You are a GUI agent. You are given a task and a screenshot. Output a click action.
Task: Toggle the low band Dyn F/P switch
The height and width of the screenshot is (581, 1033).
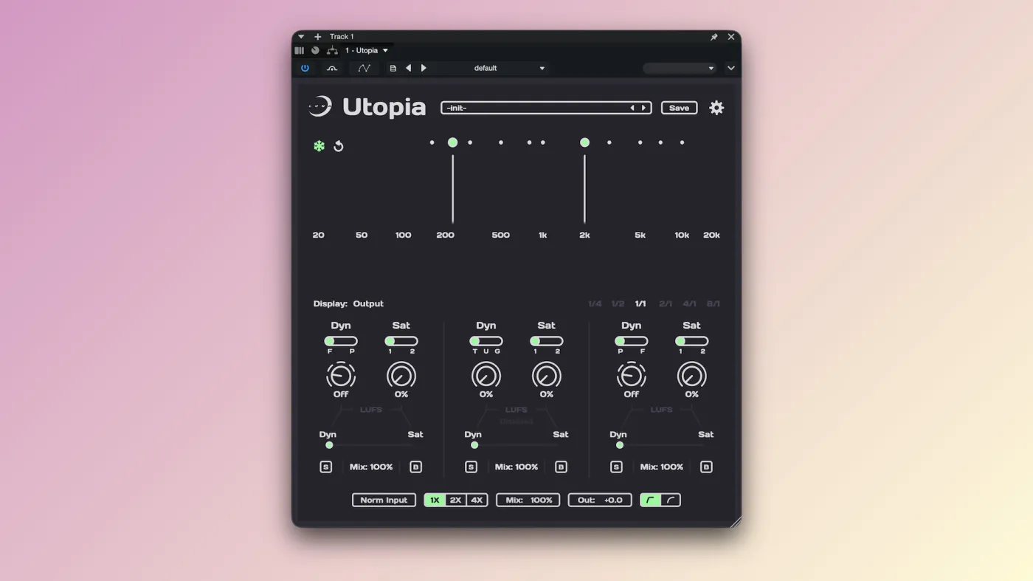pos(341,341)
